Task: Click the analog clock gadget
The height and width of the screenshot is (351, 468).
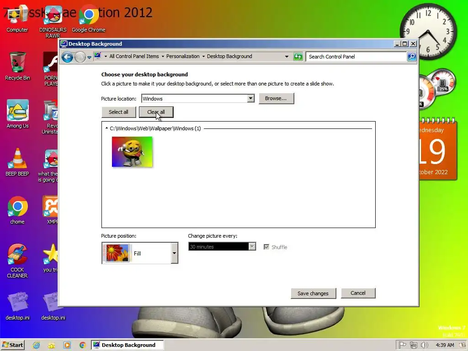Action: pos(428,32)
